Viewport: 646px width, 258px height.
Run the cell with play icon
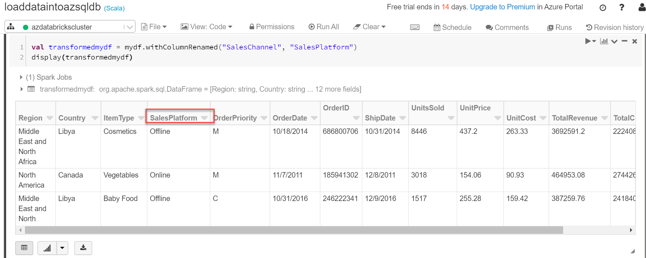(x=588, y=41)
